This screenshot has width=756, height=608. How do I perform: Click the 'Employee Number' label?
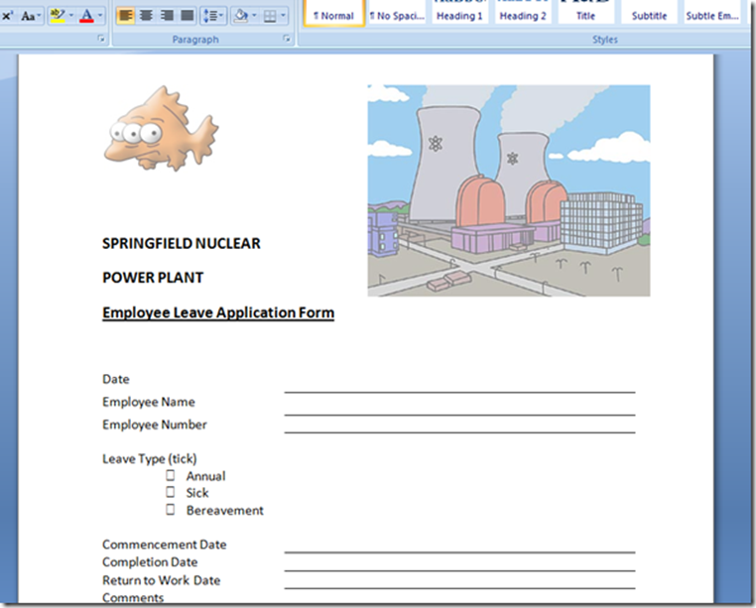coord(155,425)
